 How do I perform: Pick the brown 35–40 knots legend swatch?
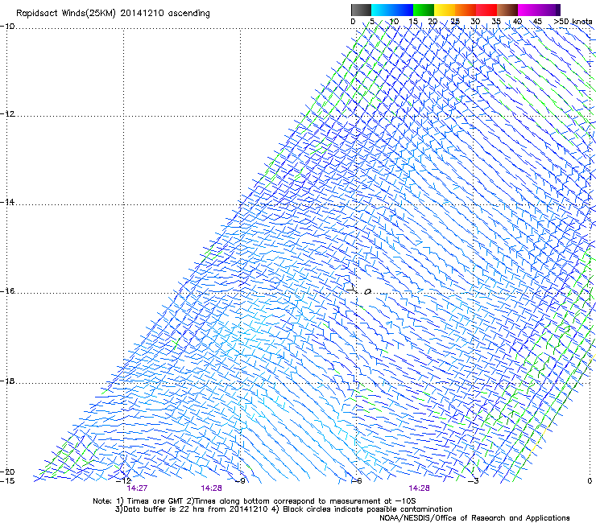[x=507, y=10]
